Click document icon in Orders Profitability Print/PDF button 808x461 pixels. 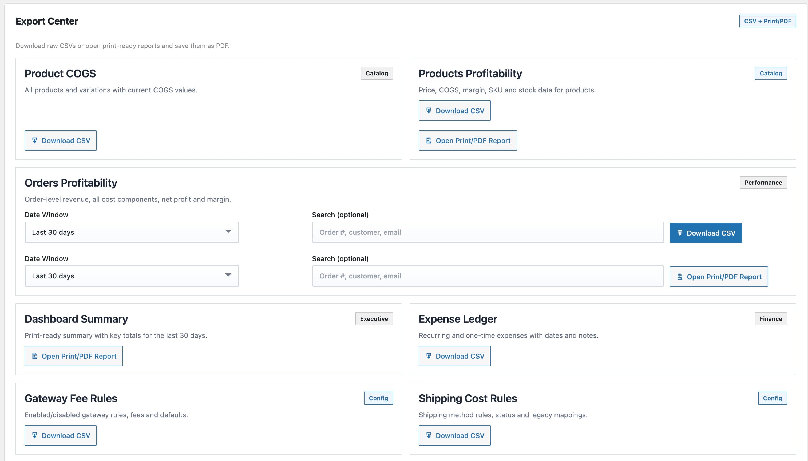click(x=680, y=276)
